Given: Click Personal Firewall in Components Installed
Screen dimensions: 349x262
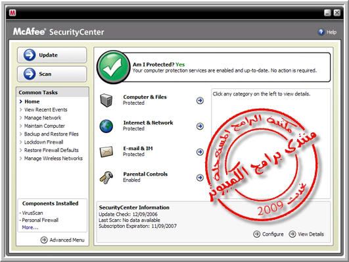Looking at the screenshot, I should click(x=40, y=221).
